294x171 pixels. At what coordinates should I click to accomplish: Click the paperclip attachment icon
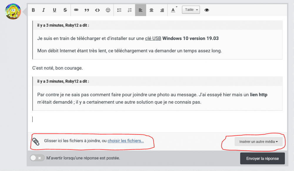[x=36, y=142]
